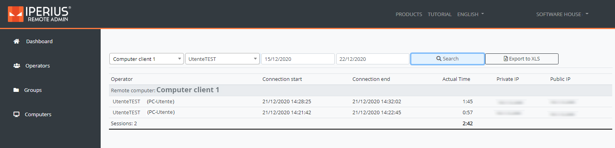Expand the ENGLISH language menu
This screenshot has width=615, height=148.
471,14
